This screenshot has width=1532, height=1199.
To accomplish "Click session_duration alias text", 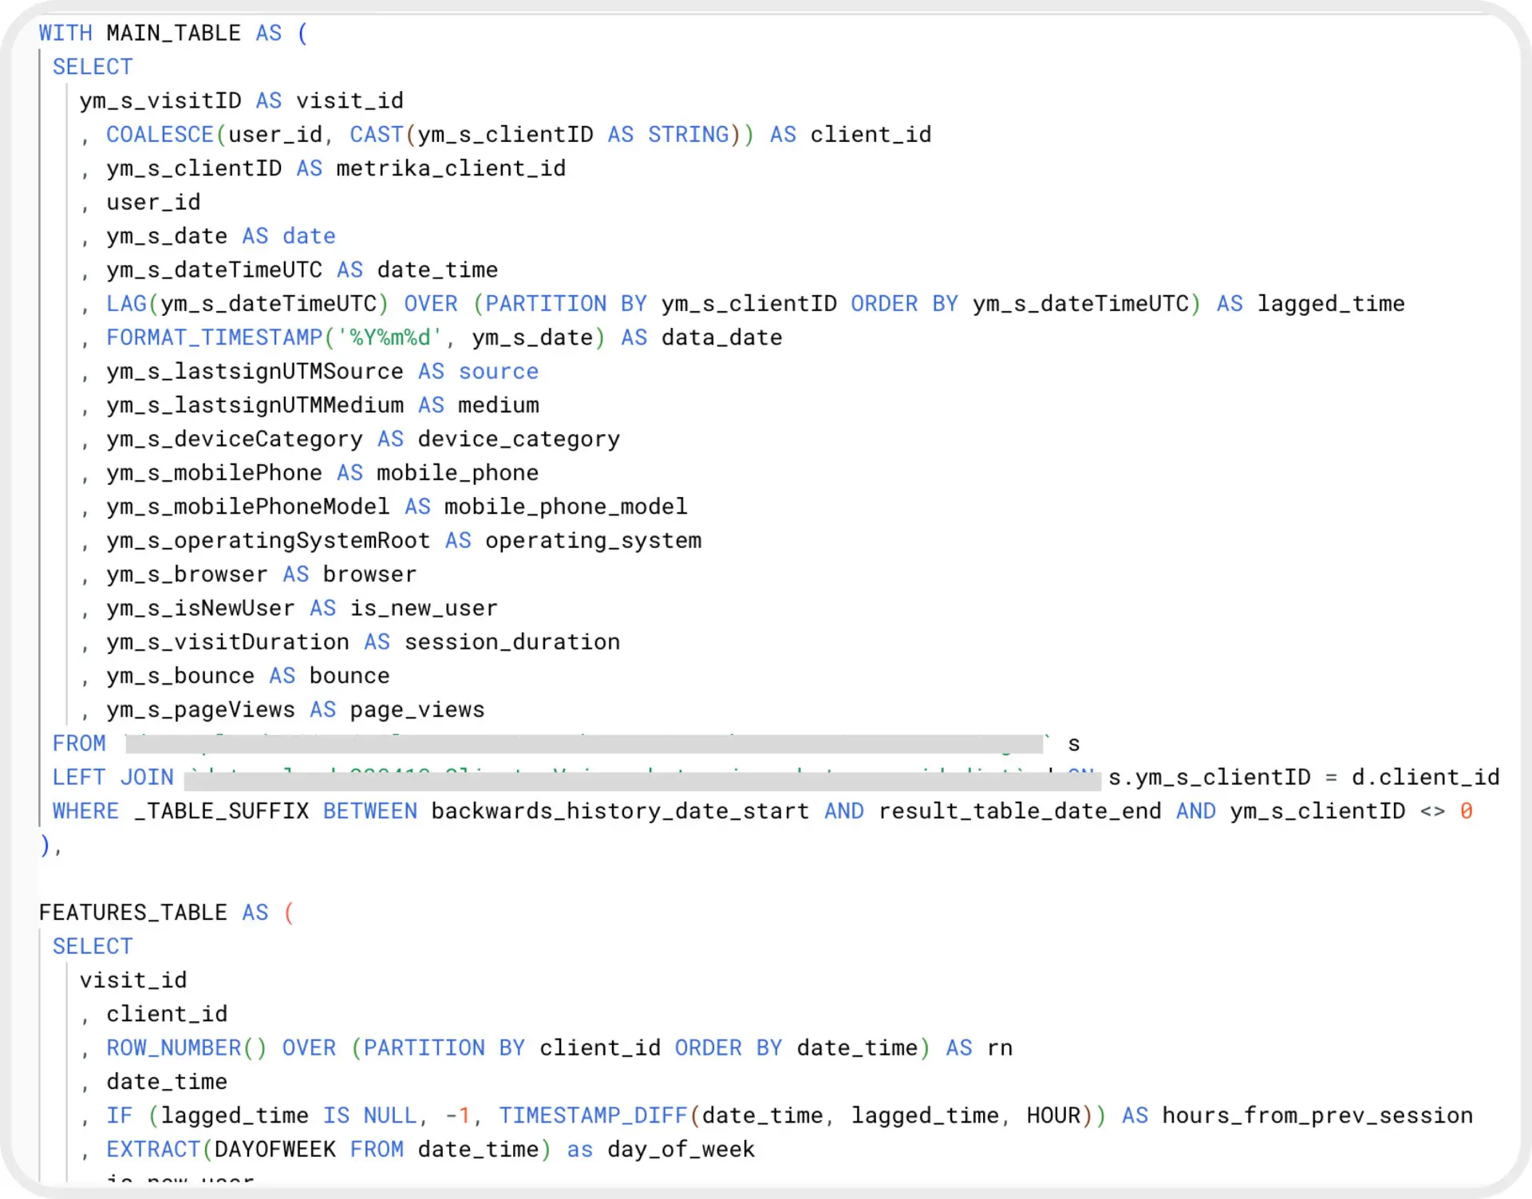I will tap(511, 642).
